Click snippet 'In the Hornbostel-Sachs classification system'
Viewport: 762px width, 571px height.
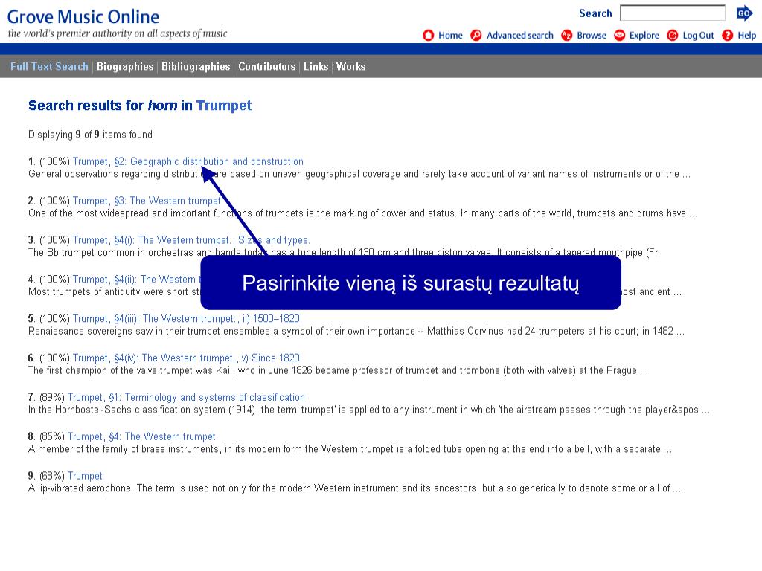369,410
